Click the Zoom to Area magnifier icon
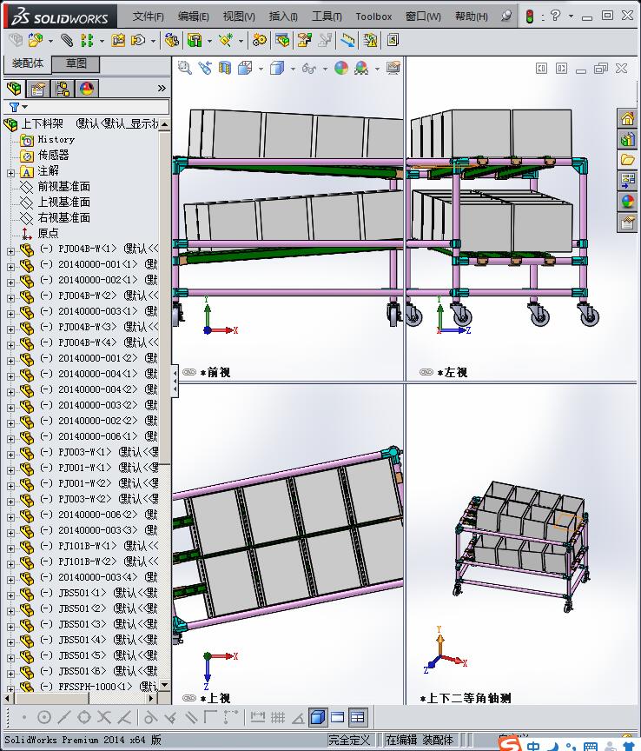Viewport: 641px width, 751px height. pyautogui.click(x=184, y=68)
